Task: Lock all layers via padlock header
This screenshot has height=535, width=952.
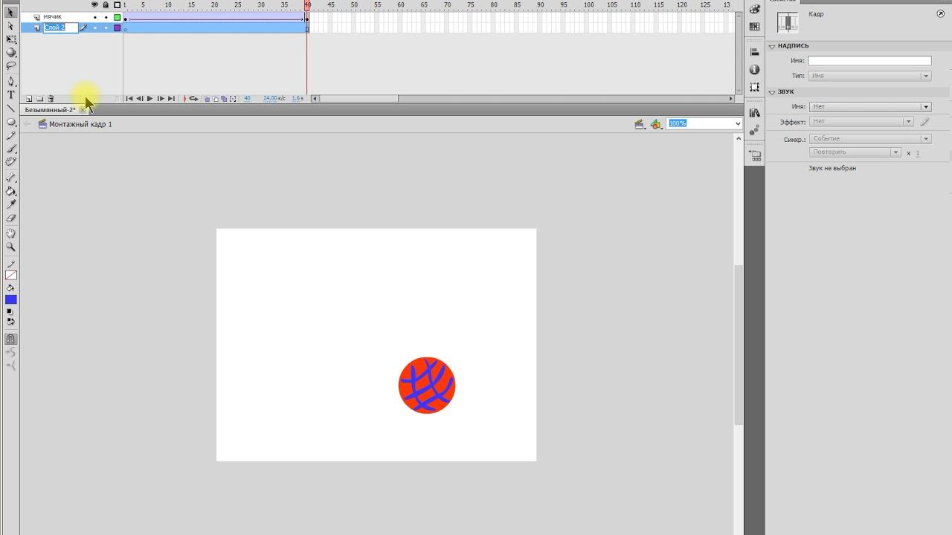Action: click(106, 4)
